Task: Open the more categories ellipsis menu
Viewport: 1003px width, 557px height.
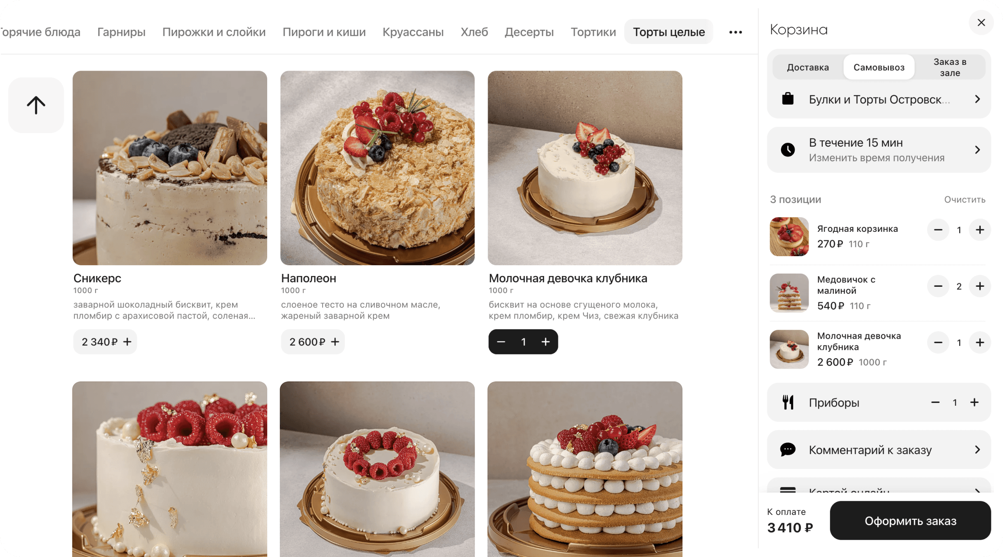Action: click(735, 32)
